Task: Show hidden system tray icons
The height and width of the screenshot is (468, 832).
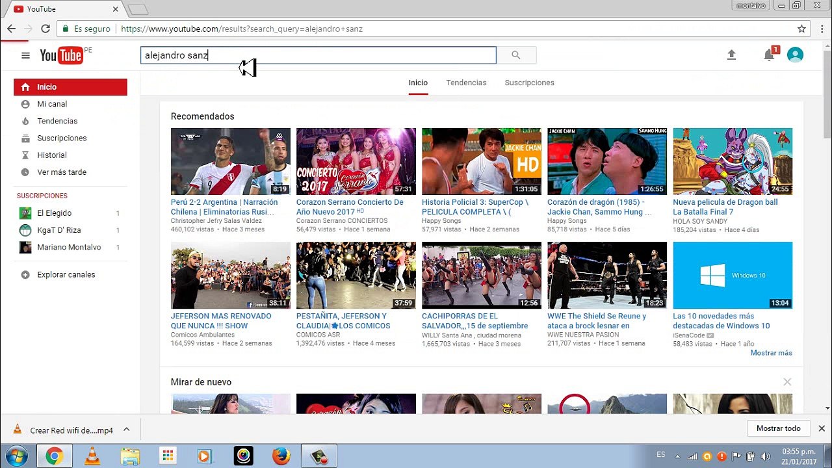Action: (x=678, y=456)
